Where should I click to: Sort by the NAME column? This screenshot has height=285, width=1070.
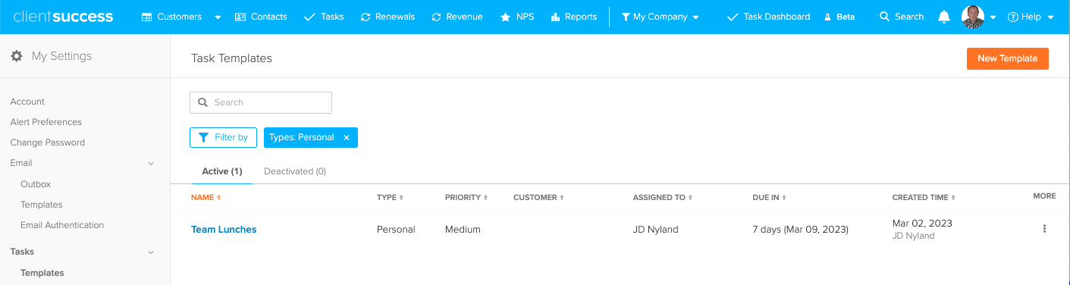(206, 197)
